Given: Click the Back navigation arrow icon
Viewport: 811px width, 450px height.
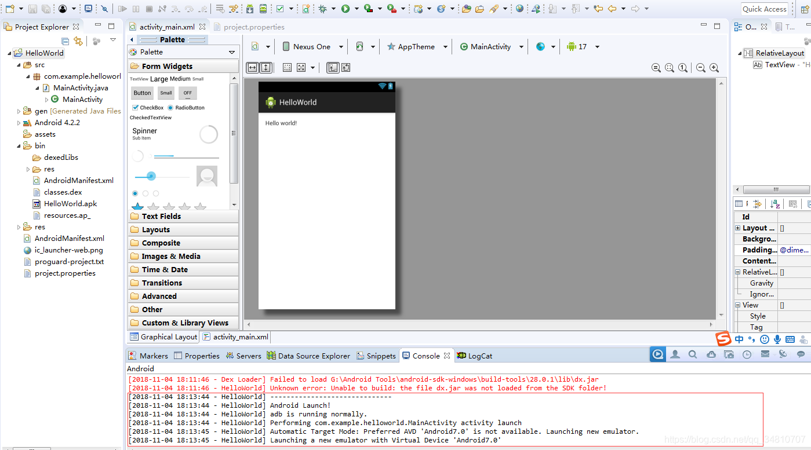Looking at the screenshot, I should pos(612,9).
